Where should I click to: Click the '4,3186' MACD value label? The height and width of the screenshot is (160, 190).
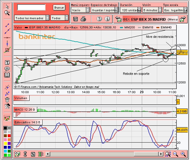click(182, 111)
